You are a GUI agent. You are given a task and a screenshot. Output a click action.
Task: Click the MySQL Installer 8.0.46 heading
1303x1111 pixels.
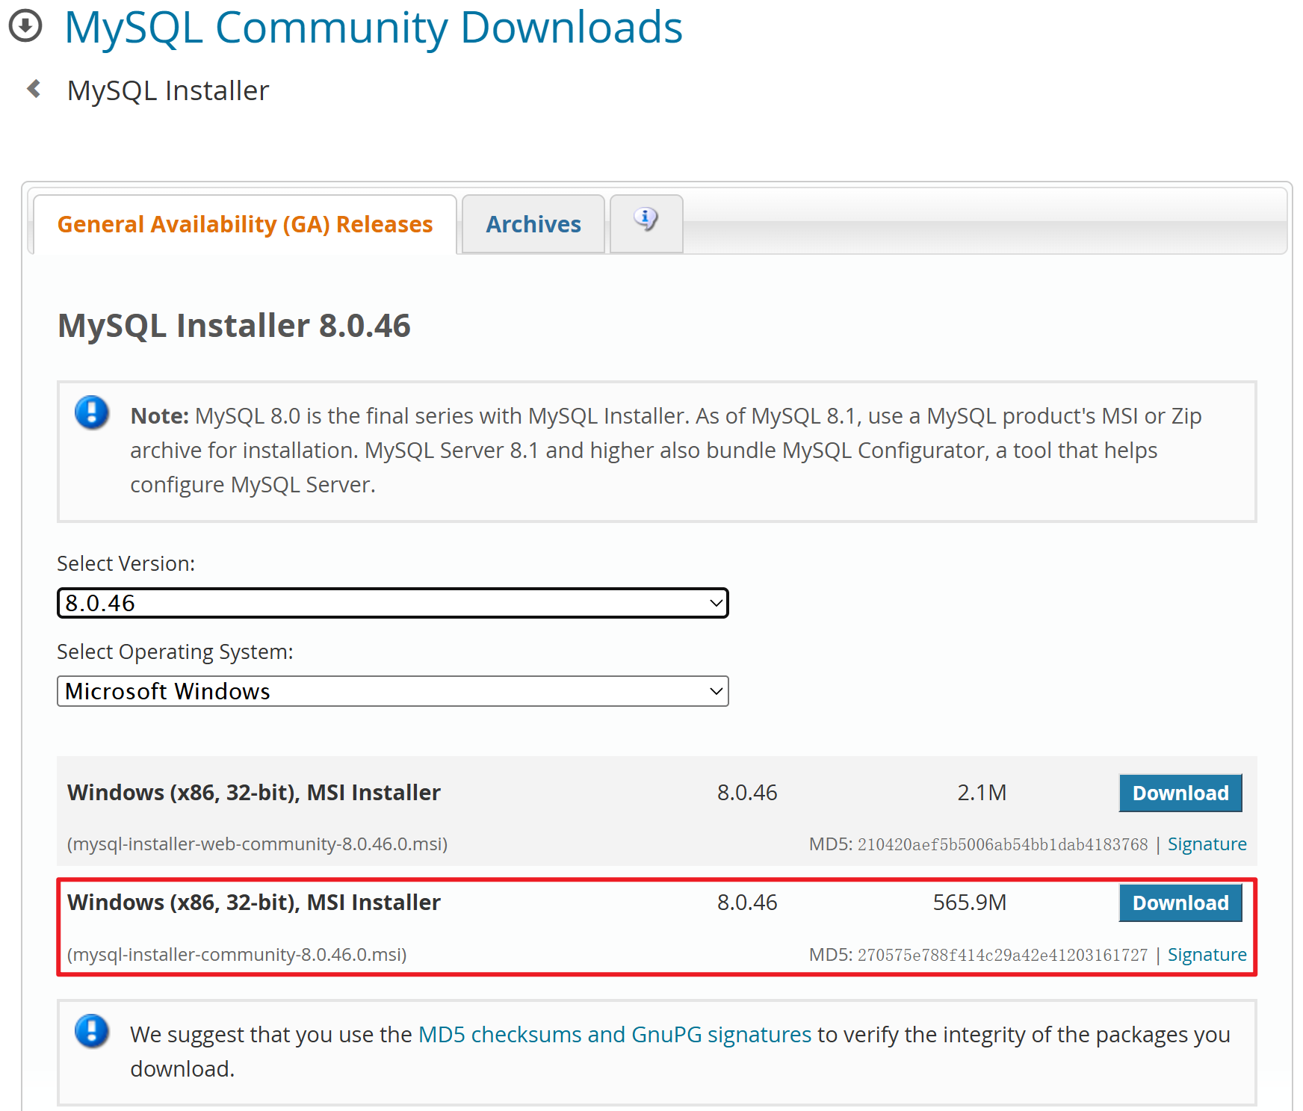(x=234, y=326)
